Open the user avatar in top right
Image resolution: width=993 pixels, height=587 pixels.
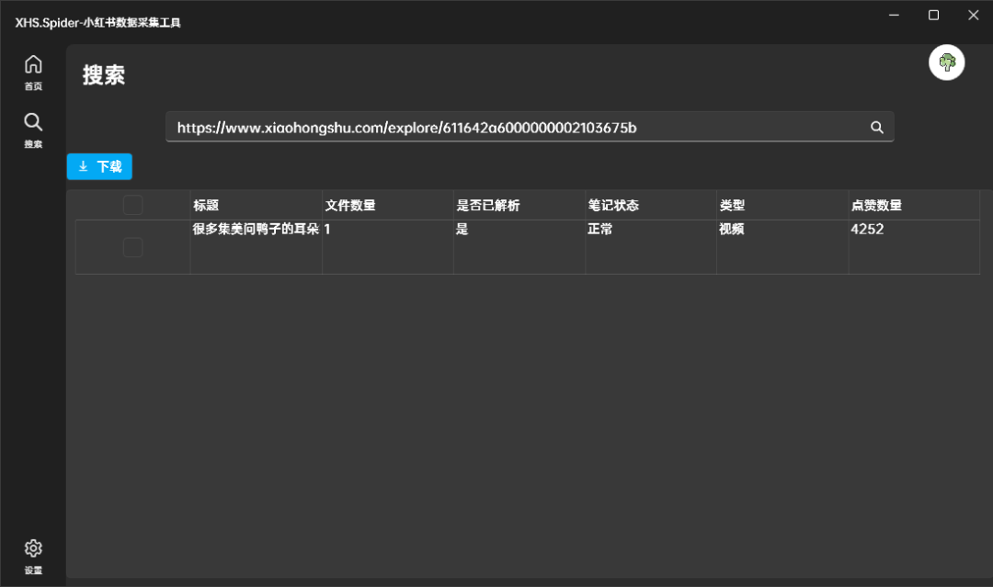click(946, 62)
